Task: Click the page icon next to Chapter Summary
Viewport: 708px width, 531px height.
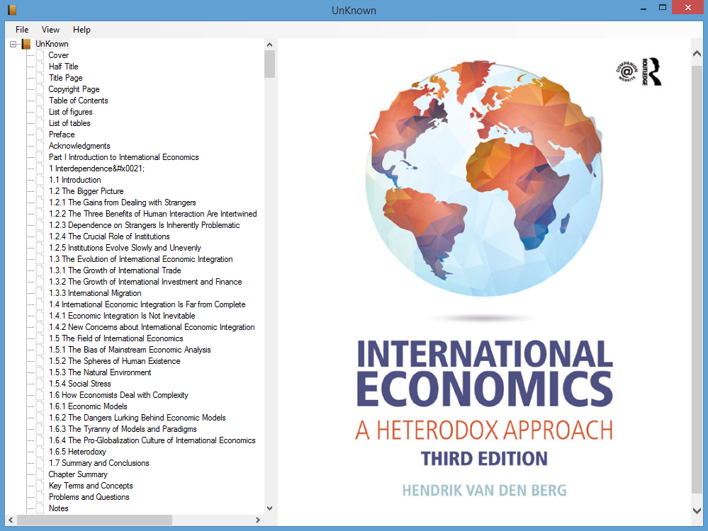Action: (40, 474)
